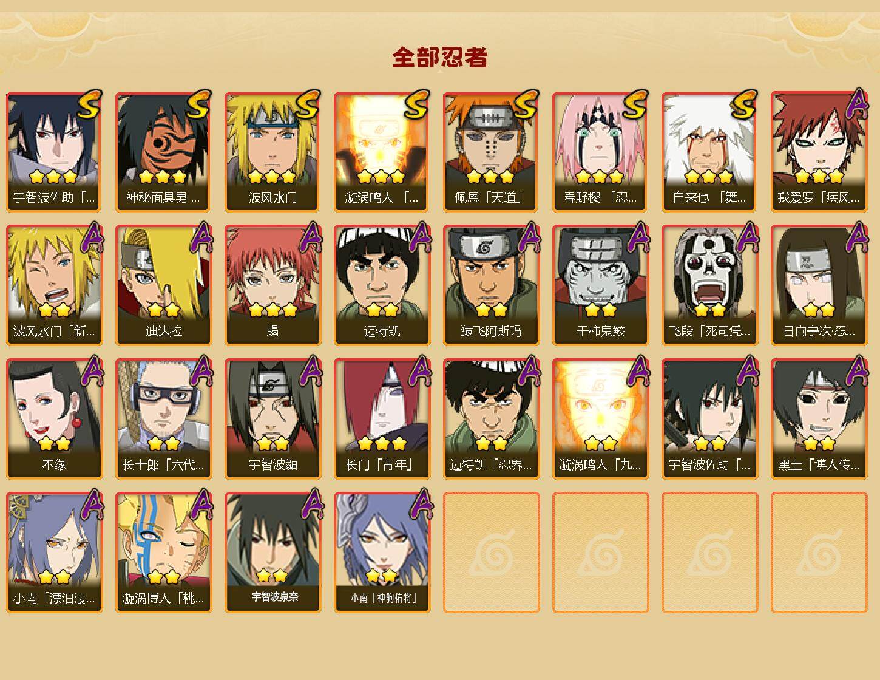Select the 神秘面具男 ninja card

coord(163,152)
